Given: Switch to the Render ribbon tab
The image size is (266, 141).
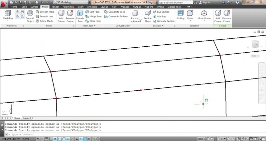Looking at the screenshot, I should coord(55,7).
